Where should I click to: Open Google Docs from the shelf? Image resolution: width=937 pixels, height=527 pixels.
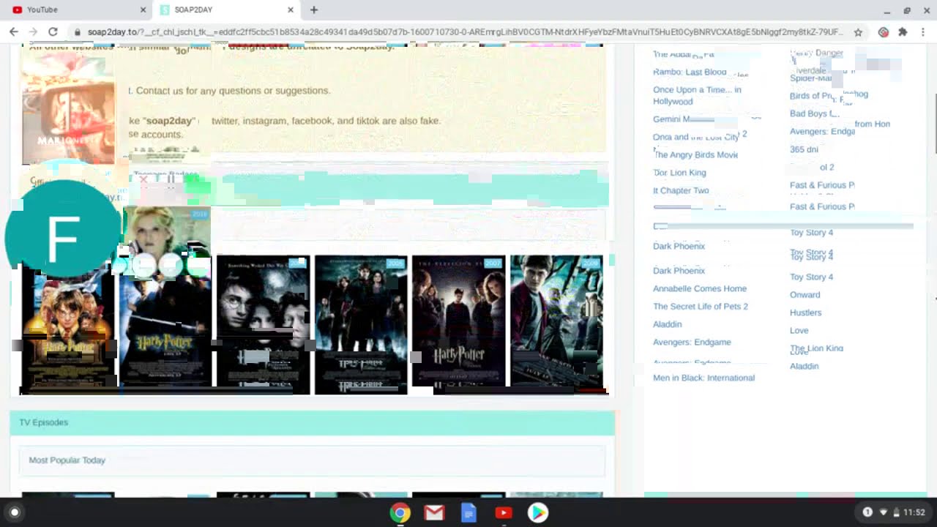click(468, 512)
